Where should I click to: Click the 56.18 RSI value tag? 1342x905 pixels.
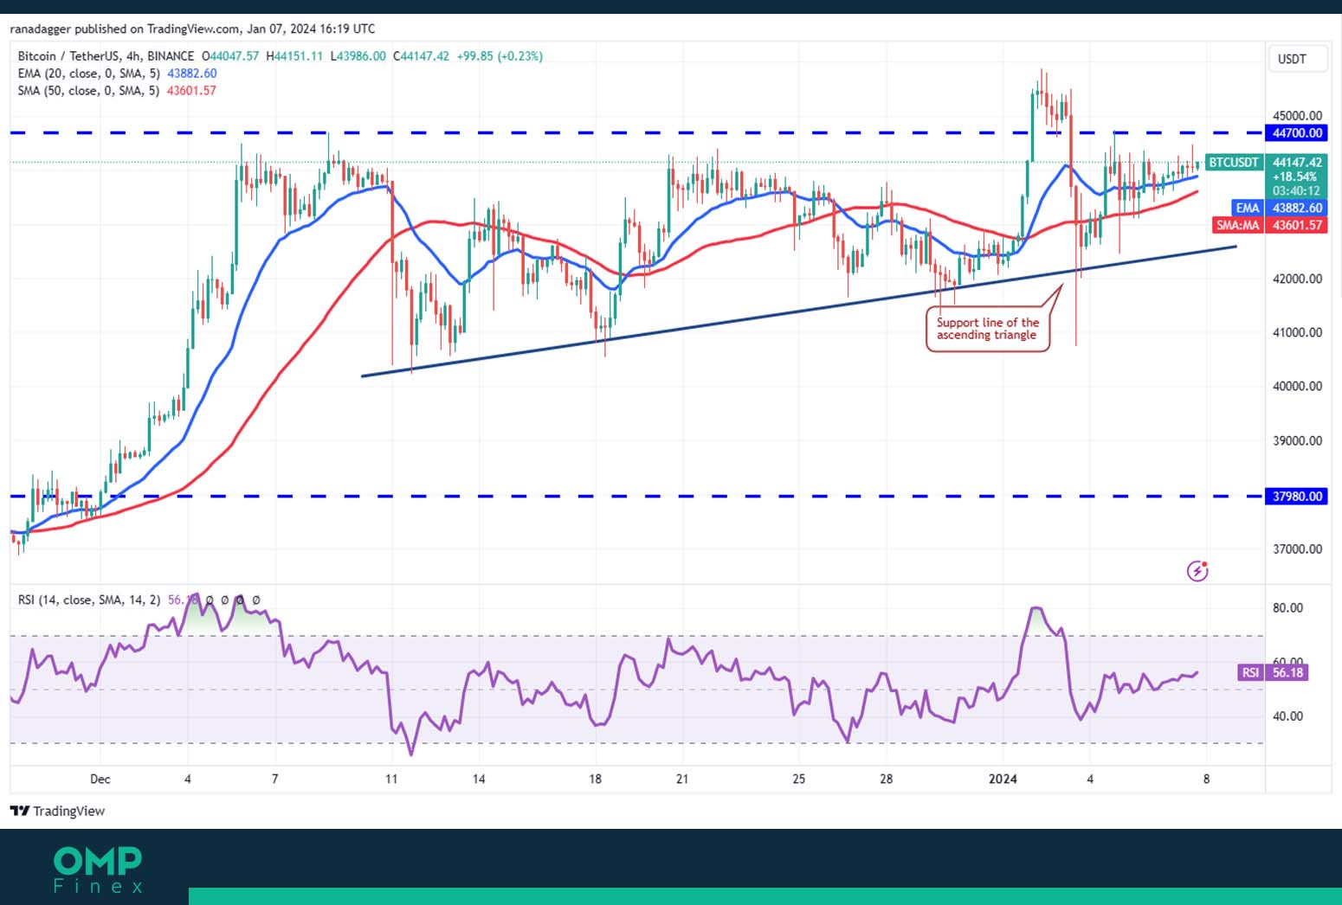pyautogui.click(x=1287, y=672)
